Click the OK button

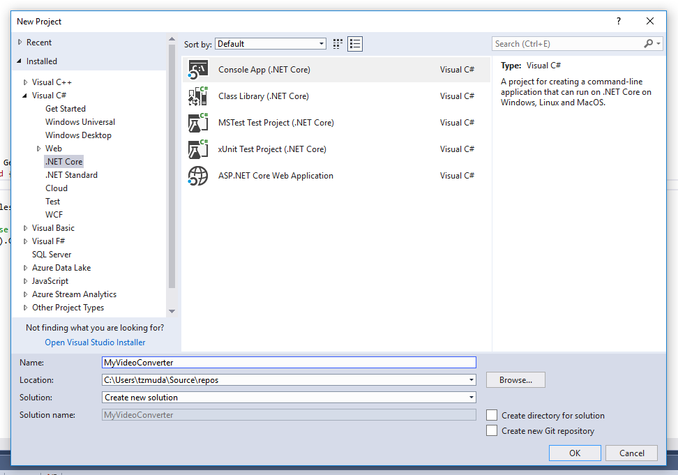(x=575, y=453)
